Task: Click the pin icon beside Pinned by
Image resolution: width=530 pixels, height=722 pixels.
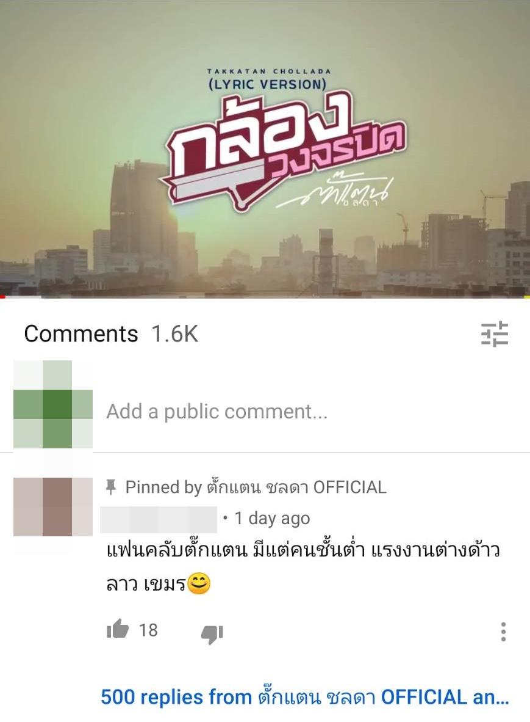Action: pyautogui.click(x=110, y=487)
